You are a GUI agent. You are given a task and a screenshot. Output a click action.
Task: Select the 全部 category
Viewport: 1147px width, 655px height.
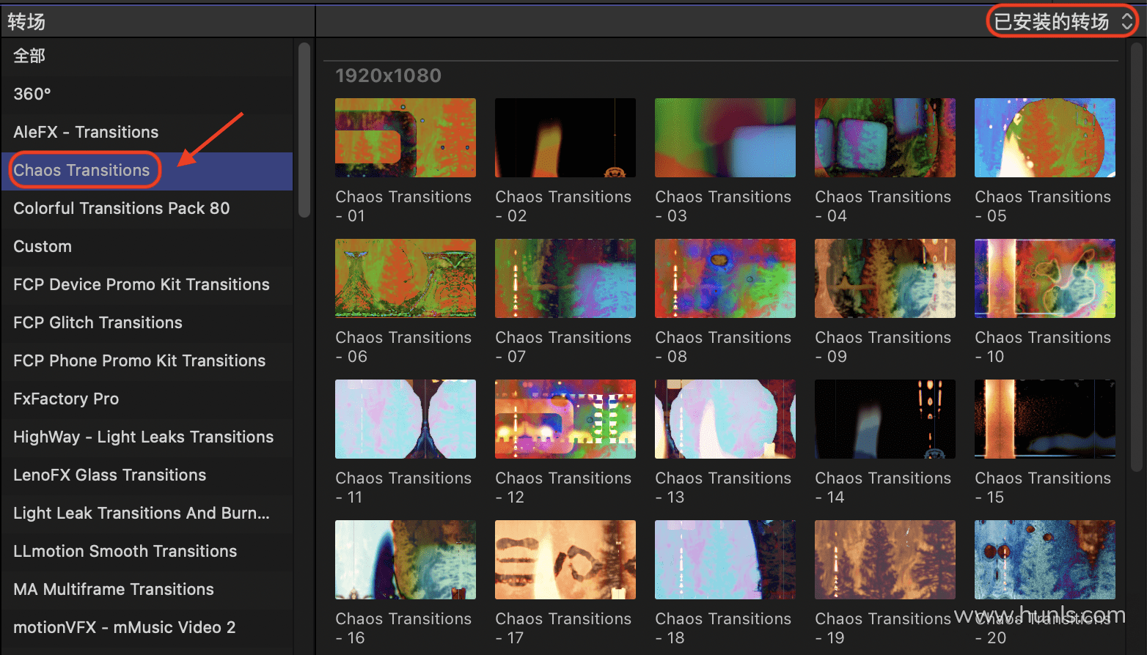29,56
